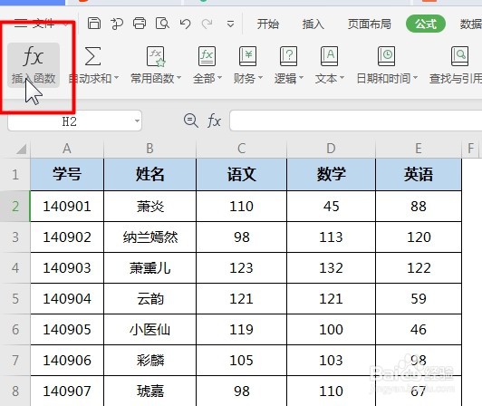Expand the AutoSum (自动求和) dropdown arrow
Screen dimensions: 482x406
coord(116,78)
